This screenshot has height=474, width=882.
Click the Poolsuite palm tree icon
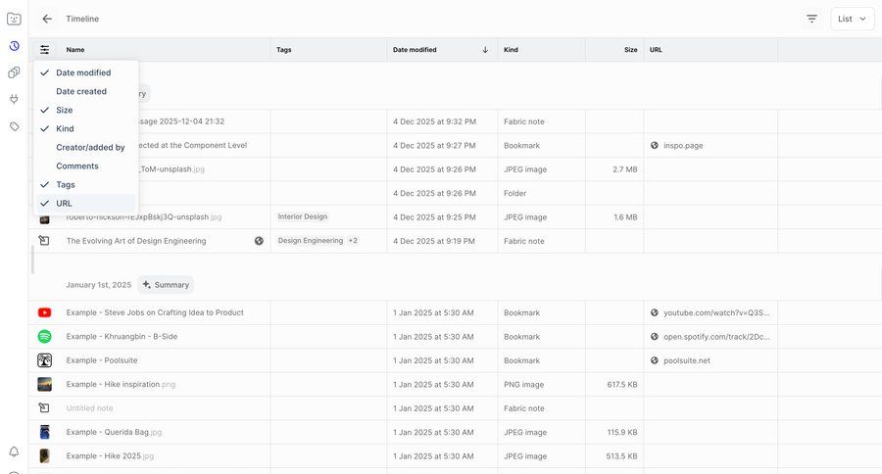click(44, 360)
